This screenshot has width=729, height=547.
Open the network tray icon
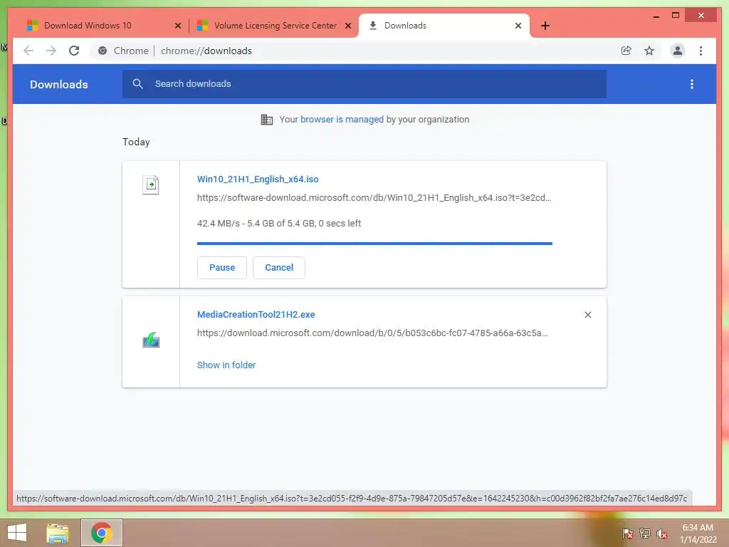tap(645, 533)
